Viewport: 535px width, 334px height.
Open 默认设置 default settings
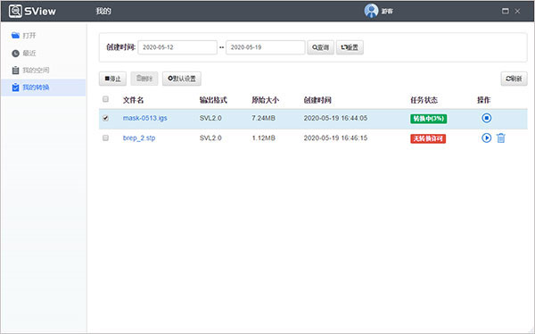(182, 79)
